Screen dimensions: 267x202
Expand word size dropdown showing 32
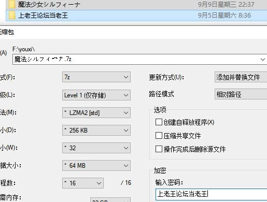(x=96, y=148)
